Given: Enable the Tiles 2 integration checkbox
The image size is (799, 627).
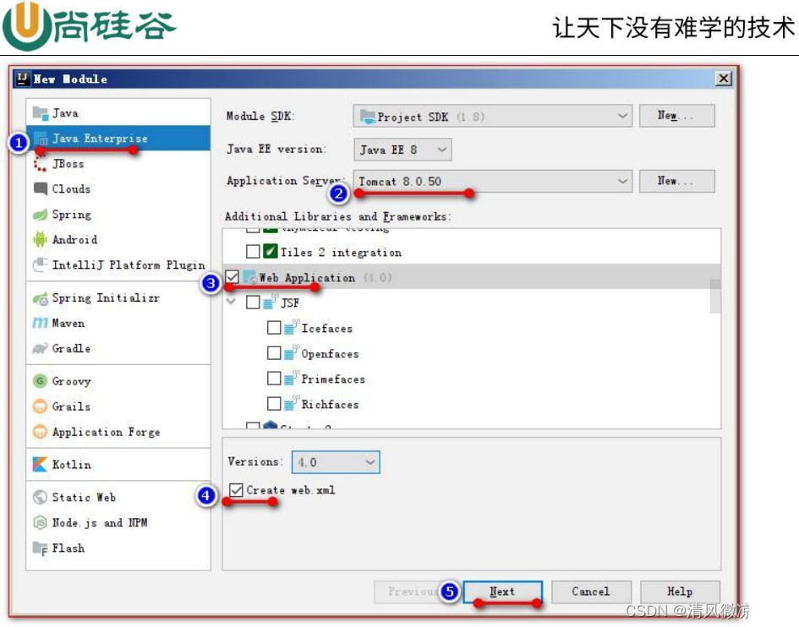Looking at the screenshot, I should click(x=253, y=252).
